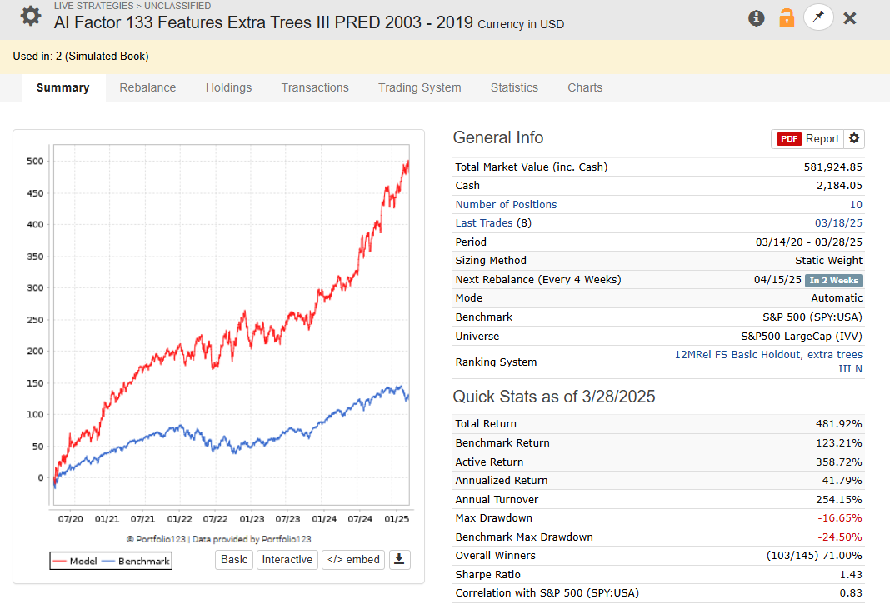Click the embed code button
The height and width of the screenshot is (609, 890).
pos(353,560)
